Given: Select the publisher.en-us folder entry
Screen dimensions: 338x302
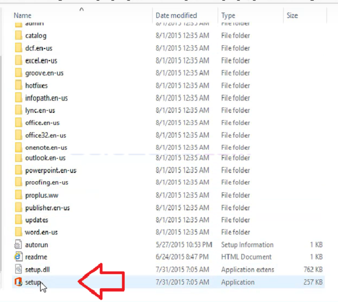Looking at the screenshot, I should coord(48,208).
